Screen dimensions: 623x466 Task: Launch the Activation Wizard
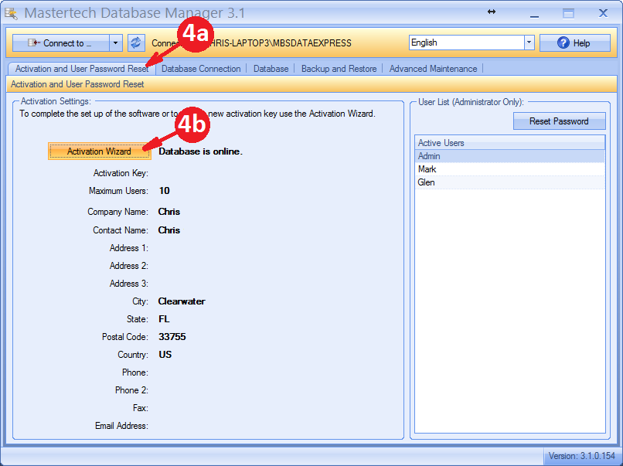point(100,151)
